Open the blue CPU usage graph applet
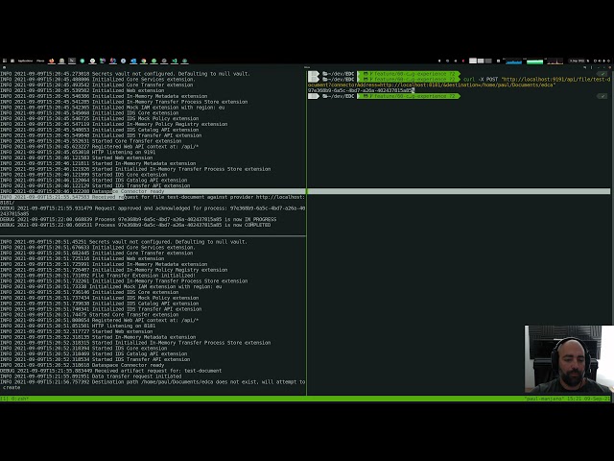This screenshot has width=614, height=461. (x=513, y=61)
